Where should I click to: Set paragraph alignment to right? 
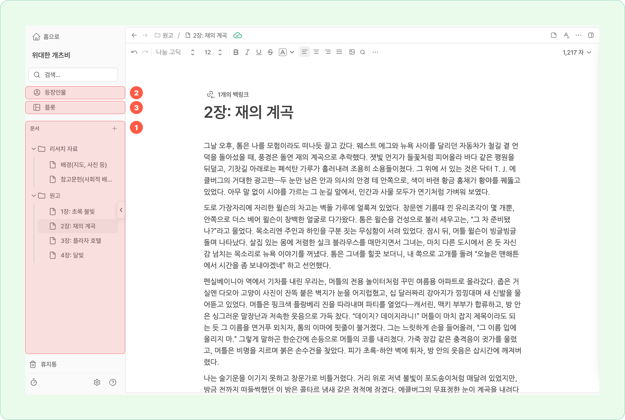coord(328,52)
